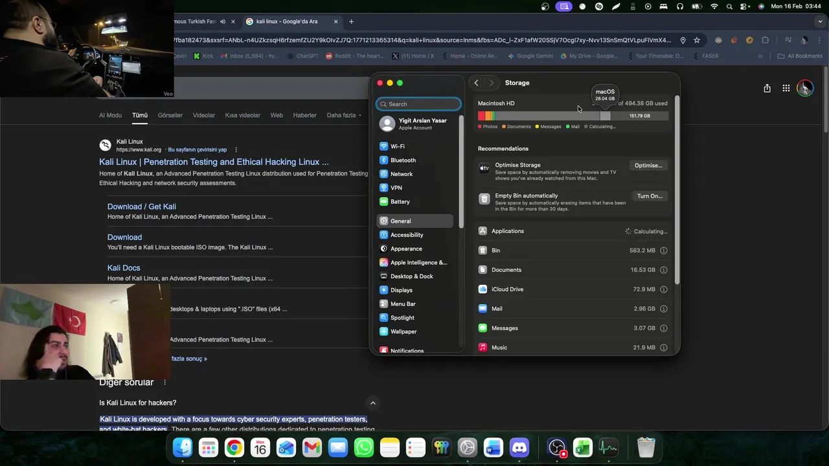The width and height of the screenshot is (829, 466).
Task: Select Spotlight settings
Action: [414, 318]
